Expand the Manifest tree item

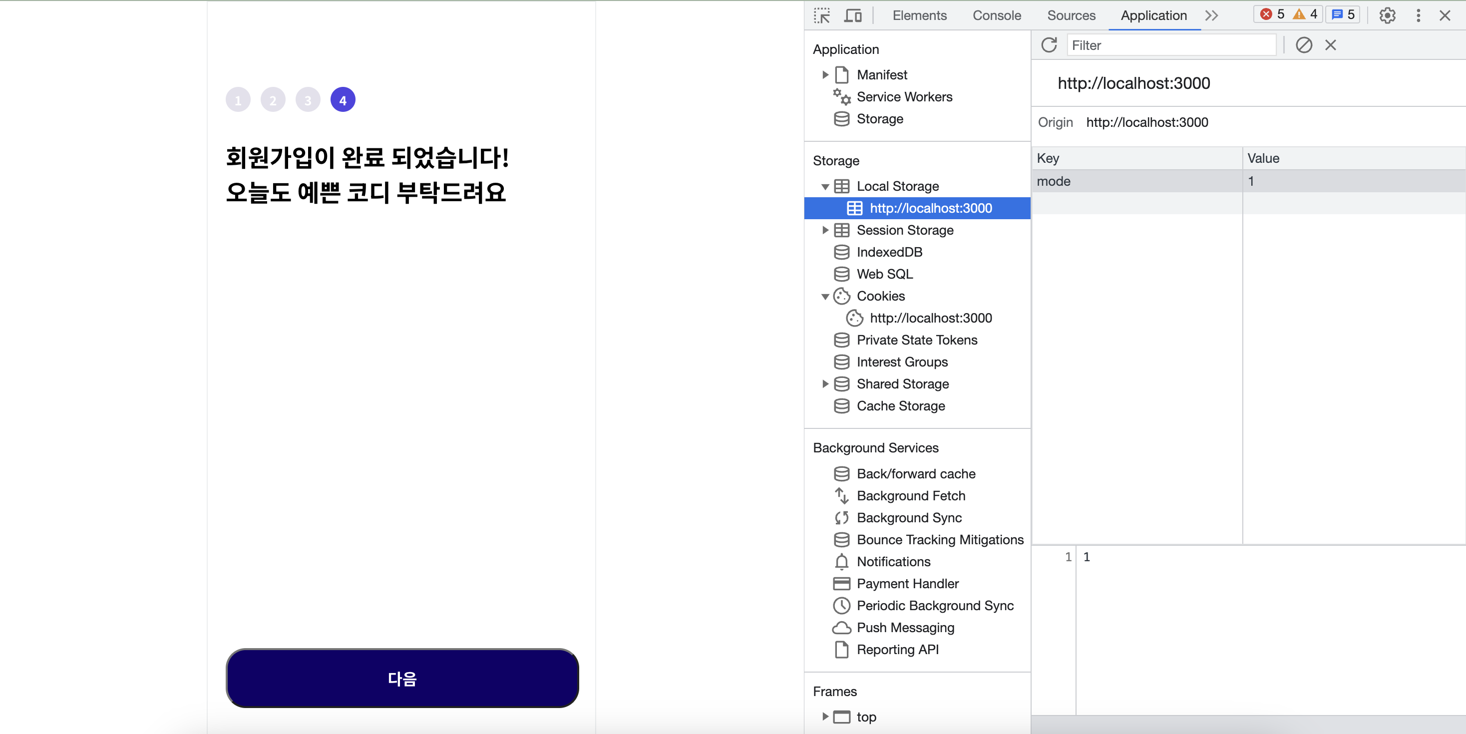coord(825,74)
